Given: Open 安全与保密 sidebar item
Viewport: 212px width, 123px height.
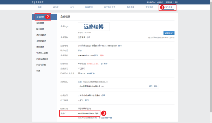Looking at the screenshot, I should [41, 65].
